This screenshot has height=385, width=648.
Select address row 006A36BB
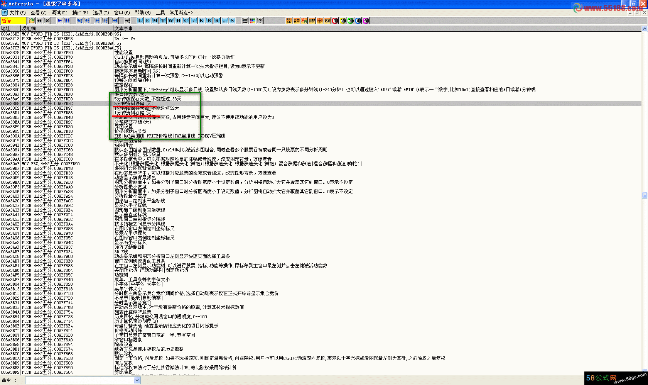coord(321,34)
